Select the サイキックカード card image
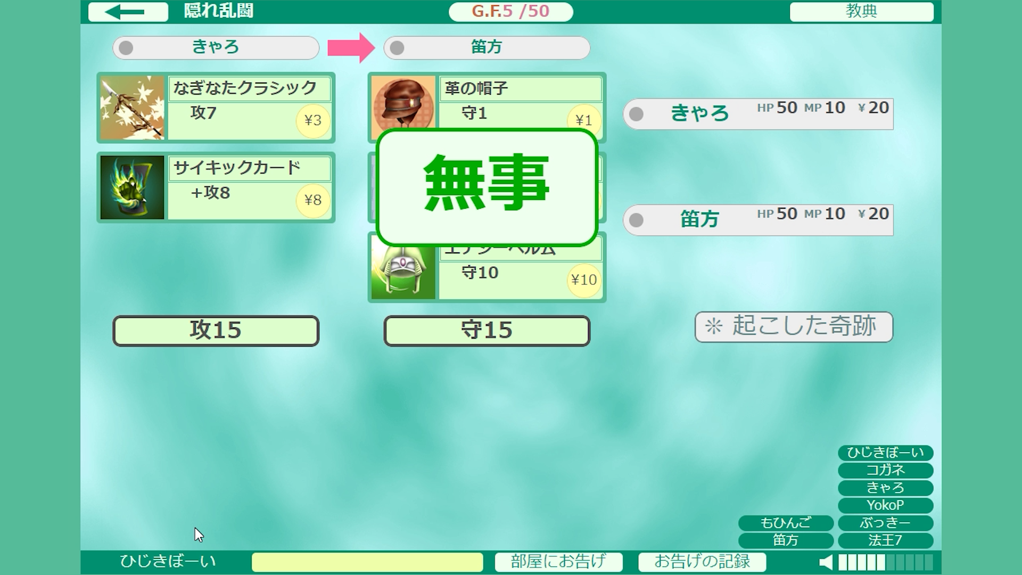The image size is (1022, 575). 132,187
